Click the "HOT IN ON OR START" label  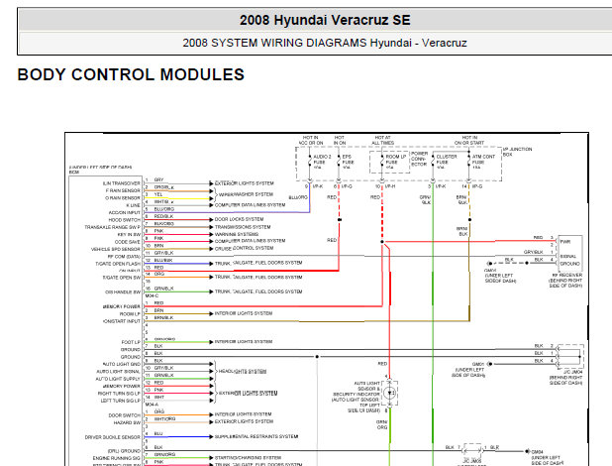(x=469, y=141)
